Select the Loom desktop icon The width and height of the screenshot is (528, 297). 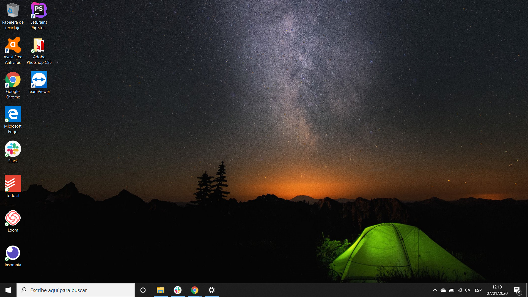tap(13, 222)
